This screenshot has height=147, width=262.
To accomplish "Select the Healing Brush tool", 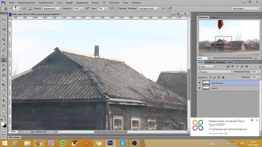I will [x=4, y=50].
